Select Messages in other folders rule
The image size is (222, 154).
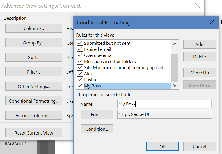click(110, 61)
